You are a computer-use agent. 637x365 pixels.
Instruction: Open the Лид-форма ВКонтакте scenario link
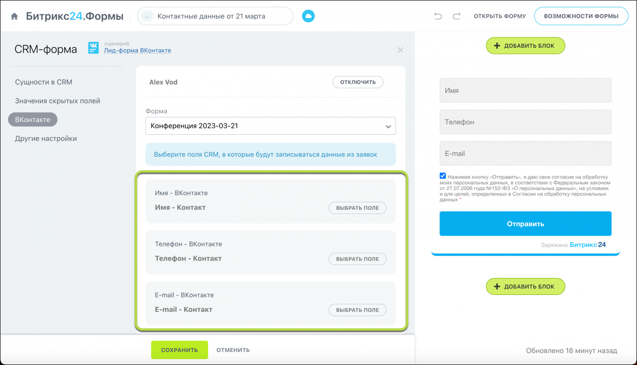pyautogui.click(x=137, y=50)
